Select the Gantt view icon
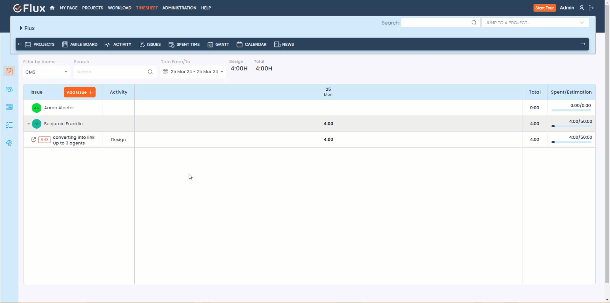The height and width of the screenshot is (303, 610). coord(218,44)
